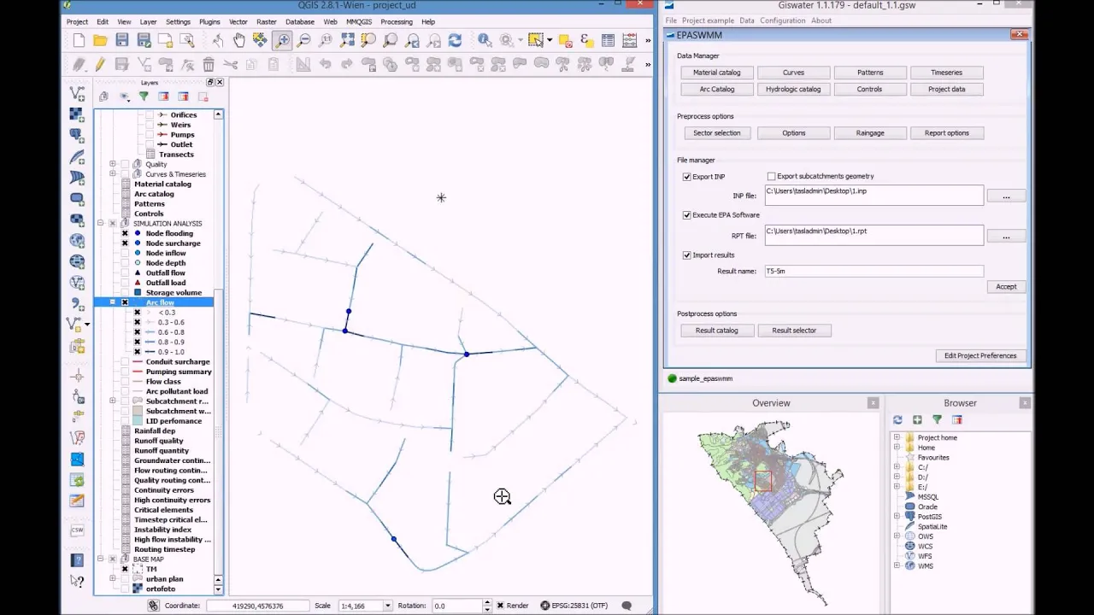Uncheck Execute EPA Software
Screen dimensions: 1094x615
(686, 215)
